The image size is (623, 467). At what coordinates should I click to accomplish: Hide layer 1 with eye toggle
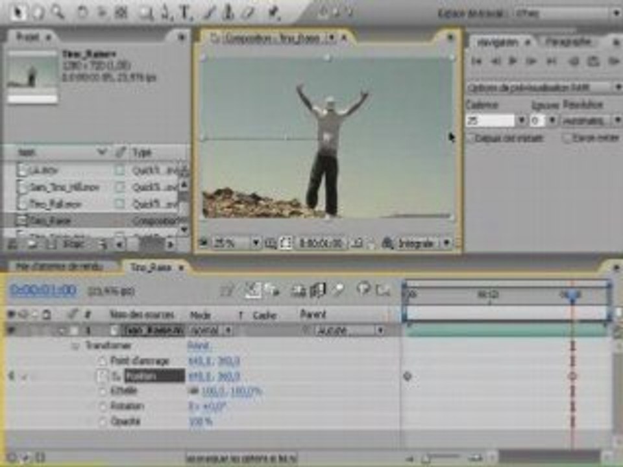11,330
